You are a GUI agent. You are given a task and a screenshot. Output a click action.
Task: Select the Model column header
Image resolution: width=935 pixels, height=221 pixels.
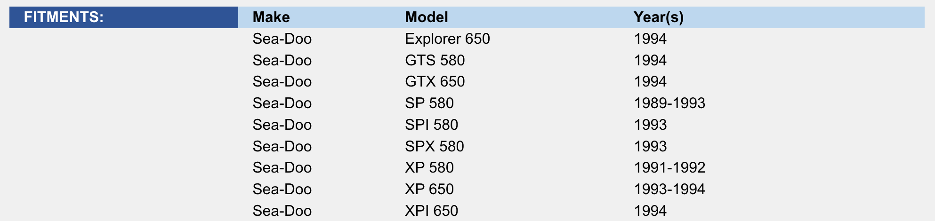coord(427,17)
